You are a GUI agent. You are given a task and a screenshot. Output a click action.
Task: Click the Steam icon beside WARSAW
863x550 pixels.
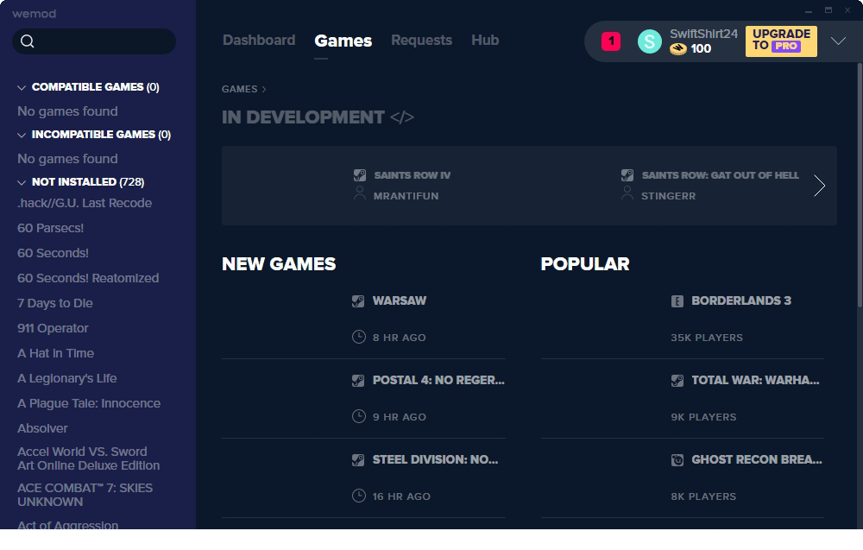point(358,301)
